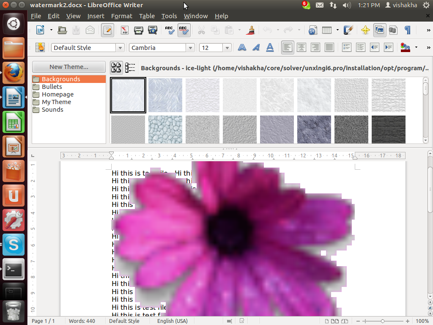This screenshot has width=433, height=325.
Task: Open the Styles and Formatting icon
Action: [x=40, y=47]
